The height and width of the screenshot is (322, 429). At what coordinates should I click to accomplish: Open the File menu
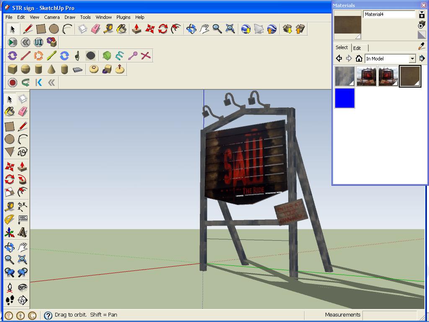9,17
